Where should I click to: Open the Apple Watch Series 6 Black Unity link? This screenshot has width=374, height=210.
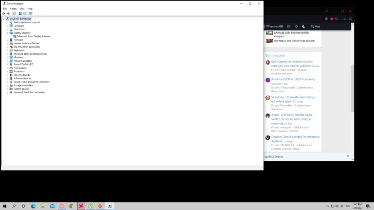(292, 119)
